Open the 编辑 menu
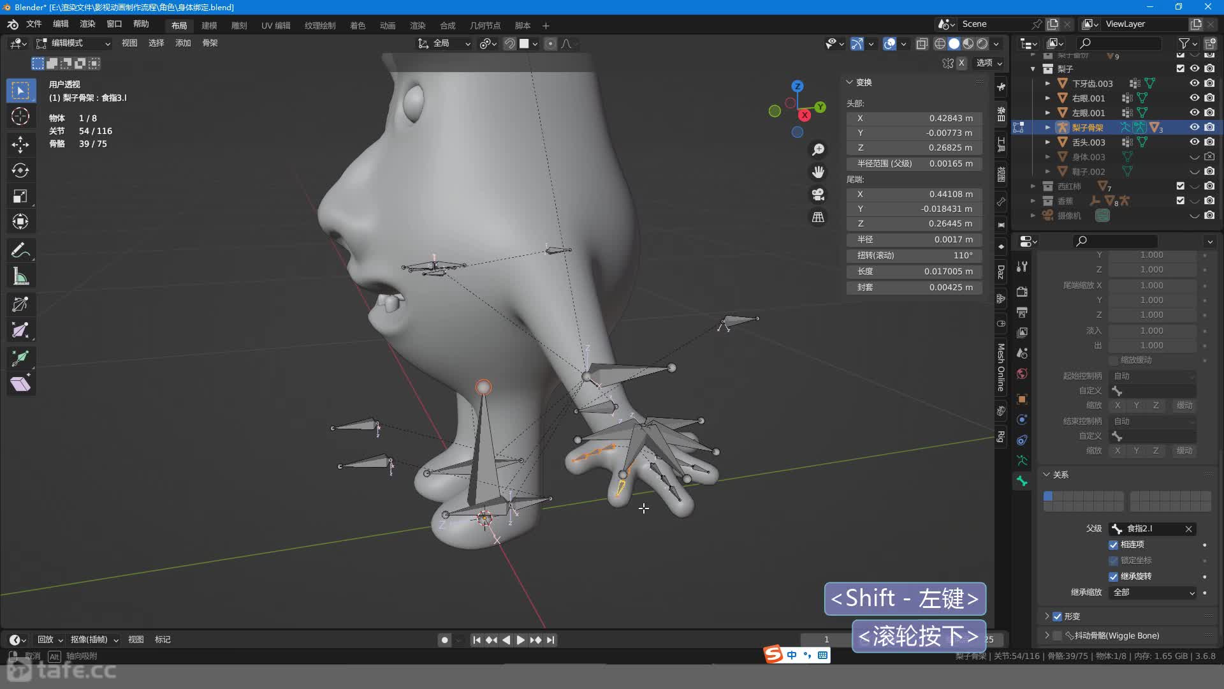1224x689 pixels. click(x=61, y=24)
